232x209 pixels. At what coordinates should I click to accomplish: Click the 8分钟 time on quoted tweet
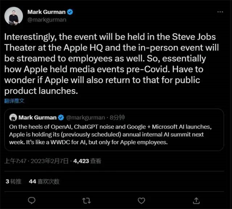pyautogui.click(x=117, y=118)
